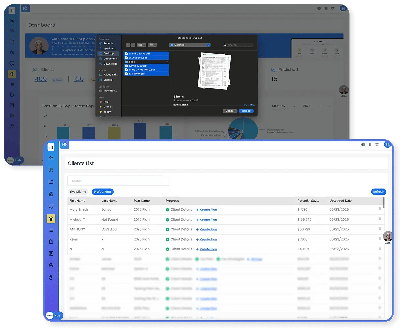Image resolution: width=403 pixels, height=331 pixels.
Task: Select file "a and b 1040.pdf"
Action: [146, 53]
